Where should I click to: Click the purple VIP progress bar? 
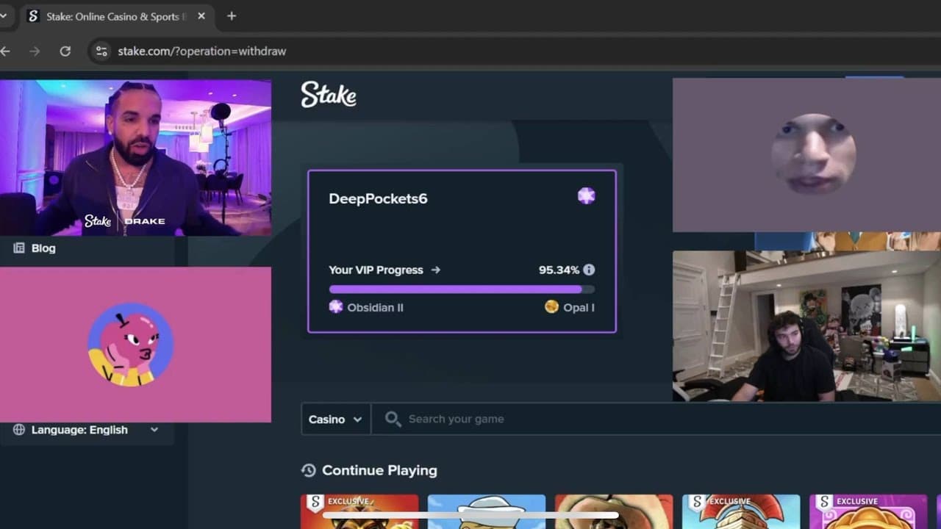click(x=462, y=289)
